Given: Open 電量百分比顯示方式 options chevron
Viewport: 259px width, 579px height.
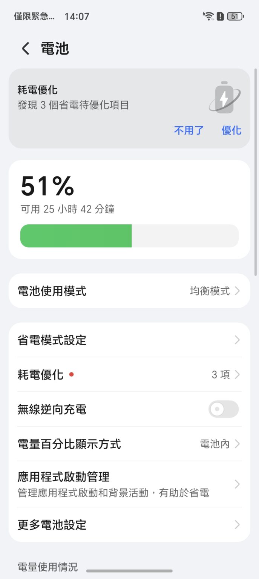Looking at the screenshot, I should pos(237,444).
